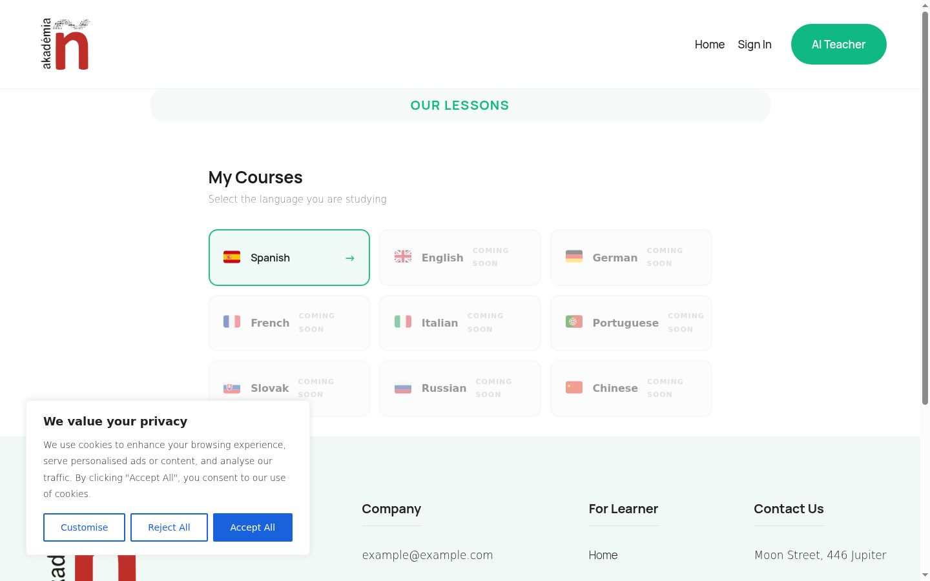
Task: Click the Russian flag icon
Action: pyautogui.click(x=403, y=388)
